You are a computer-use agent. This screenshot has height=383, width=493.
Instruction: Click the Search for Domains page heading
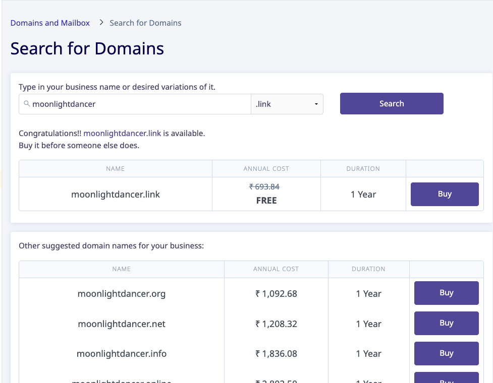pos(87,48)
